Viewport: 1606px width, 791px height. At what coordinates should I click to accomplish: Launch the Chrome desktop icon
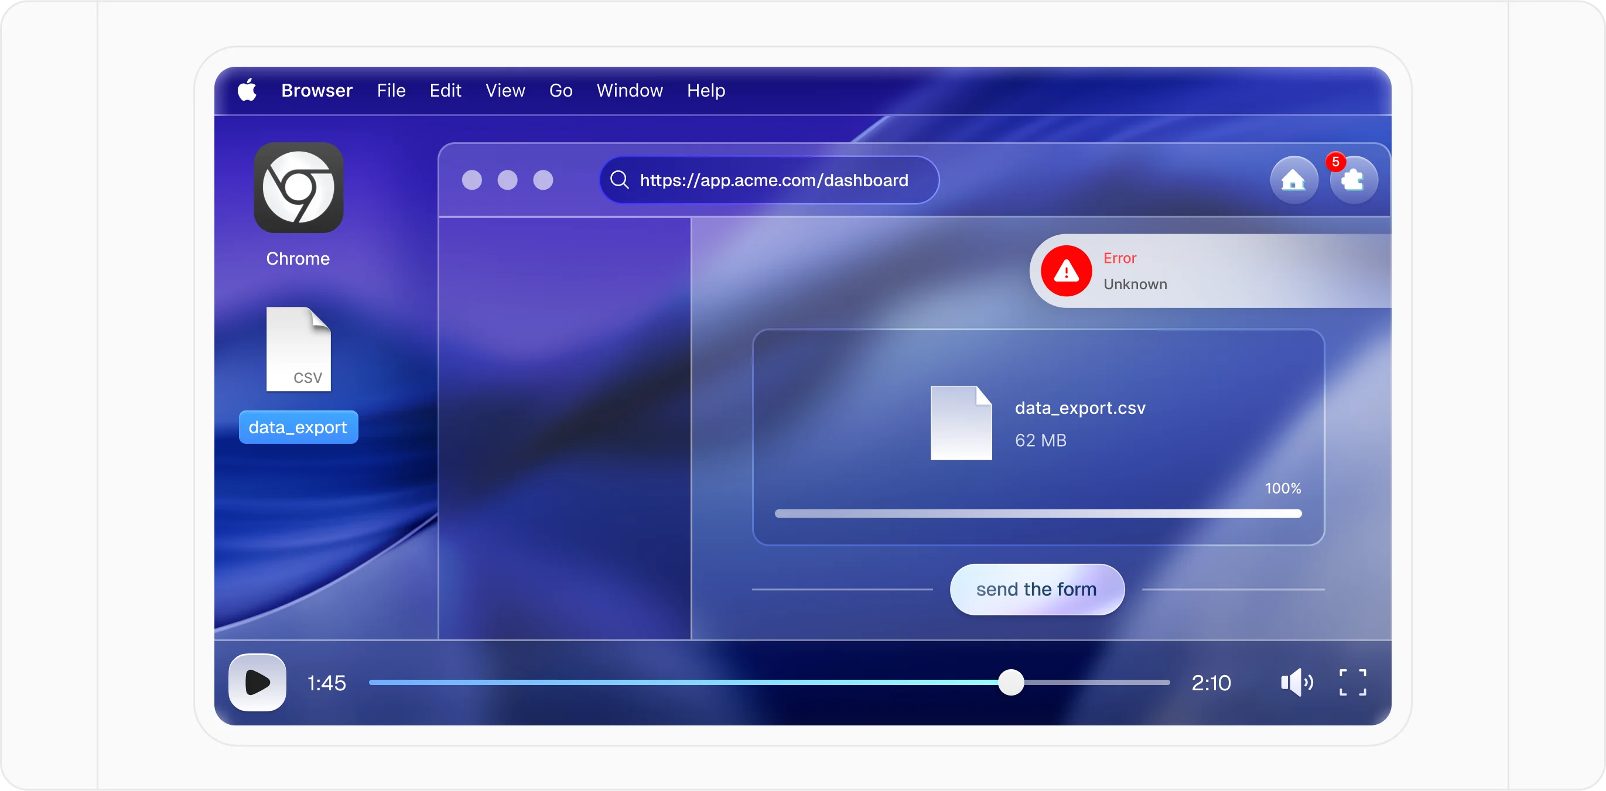(299, 187)
